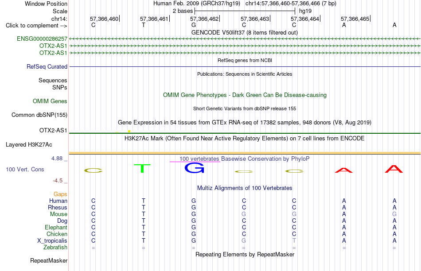Select the Dog species label

point(62,221)
